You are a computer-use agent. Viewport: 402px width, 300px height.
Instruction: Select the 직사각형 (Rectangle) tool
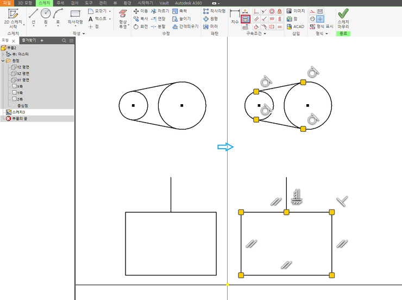click(x=76, y=15)
